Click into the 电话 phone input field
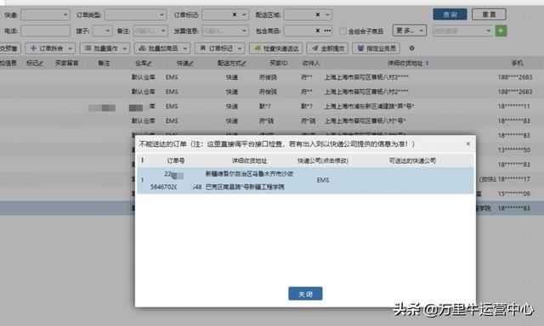Viewport: 544px width, 326px height. pos(45,31)
